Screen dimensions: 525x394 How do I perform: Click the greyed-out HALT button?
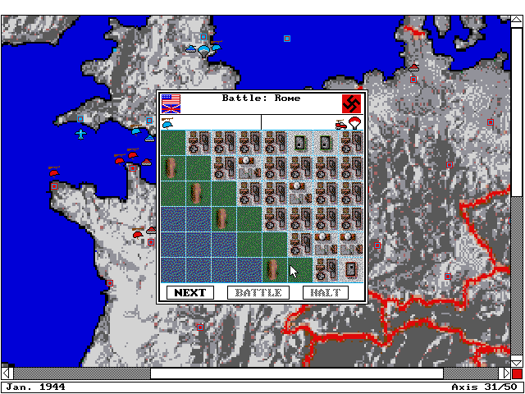click(x=326, y=292)
